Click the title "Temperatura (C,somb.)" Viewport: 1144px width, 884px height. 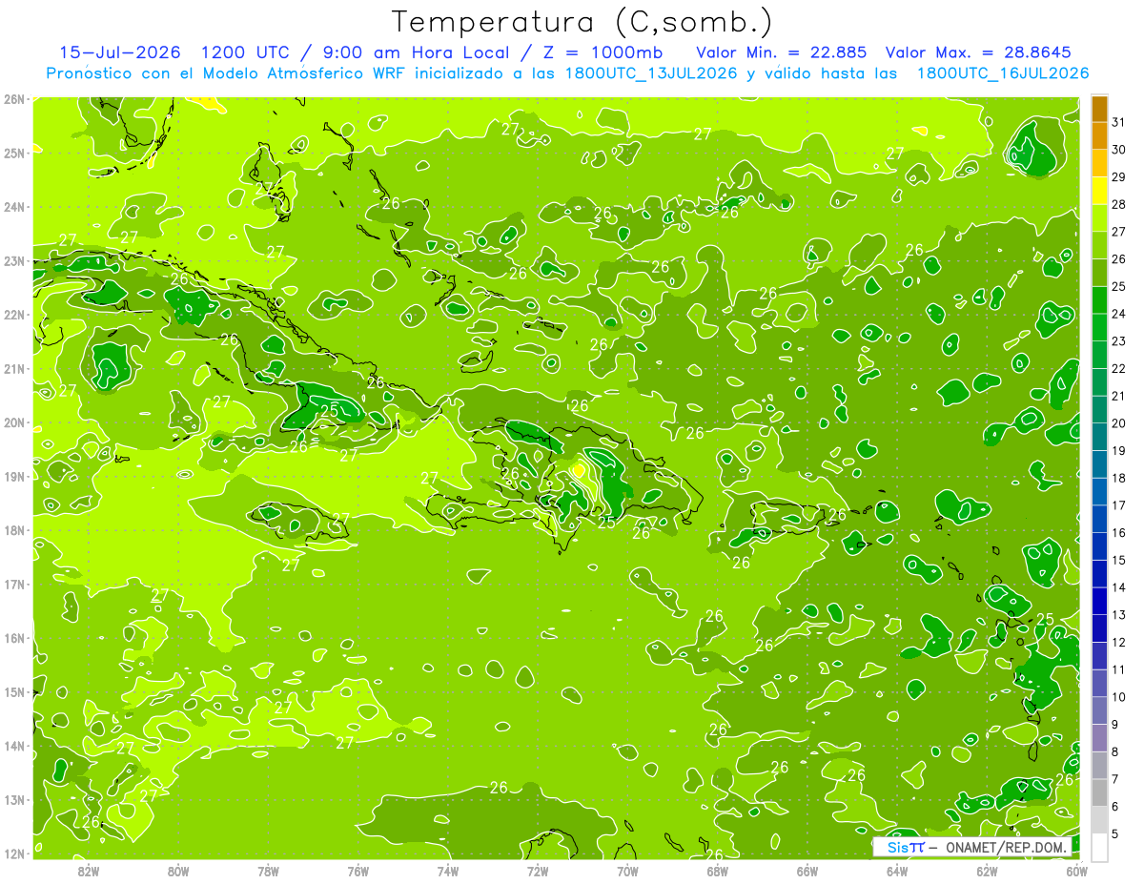582,22
